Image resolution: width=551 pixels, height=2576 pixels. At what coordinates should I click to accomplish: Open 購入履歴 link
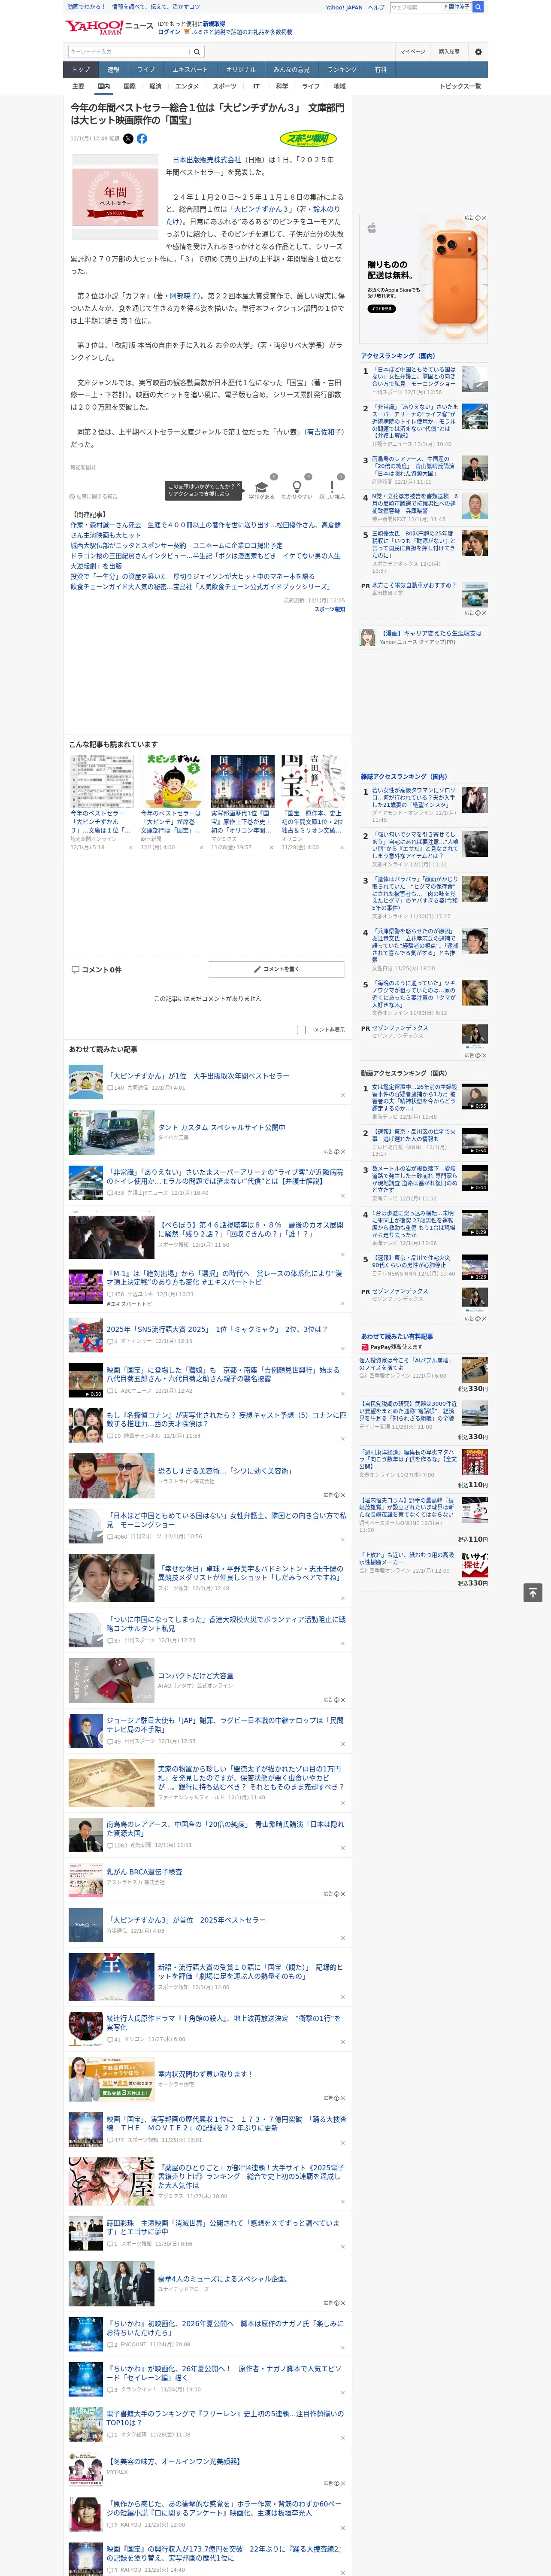(449, 52)
